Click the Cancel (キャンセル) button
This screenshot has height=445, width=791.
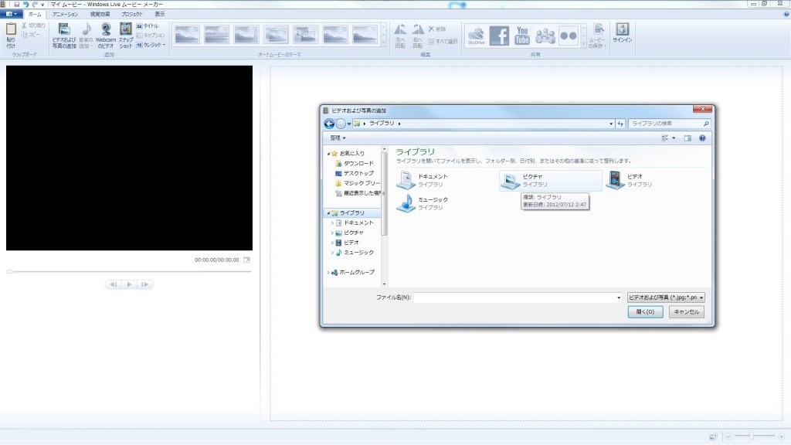tap(686, 312)
